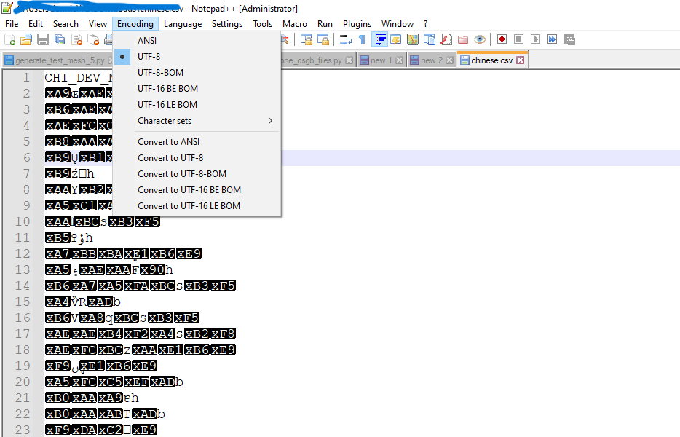Click the Open file folder icon

click(x=26, y=40)
